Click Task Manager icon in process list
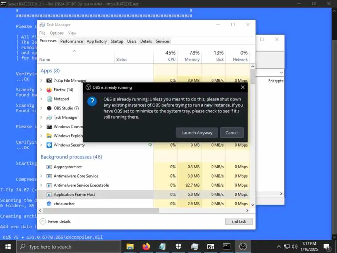 tap(49, 118)
